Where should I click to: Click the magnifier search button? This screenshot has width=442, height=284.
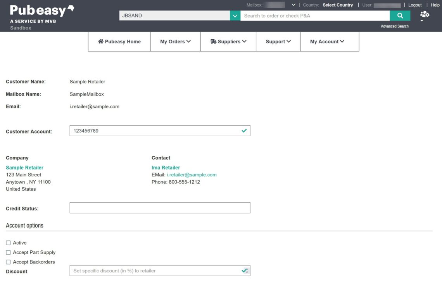pyautogui.click(x=400, y=16)
